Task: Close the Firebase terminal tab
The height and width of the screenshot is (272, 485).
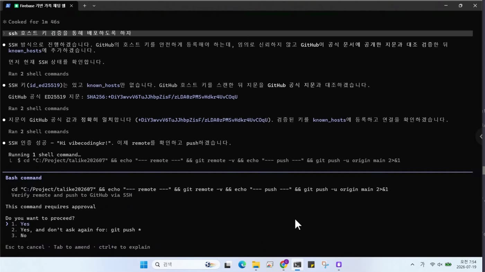Action: [x=71, y=6]
